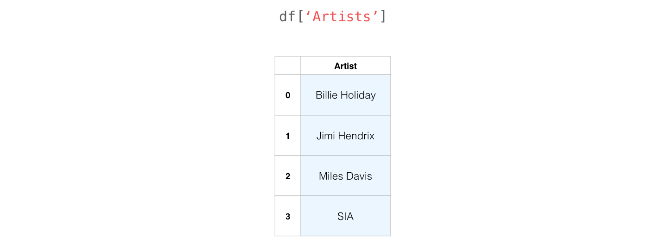Click the word Davis in the table
Screen dimensions: 666x250
point(359,176)
